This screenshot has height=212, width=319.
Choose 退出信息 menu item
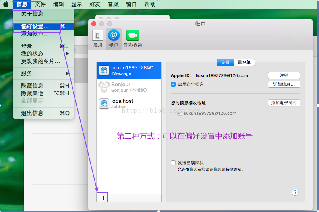coord(43,113)
